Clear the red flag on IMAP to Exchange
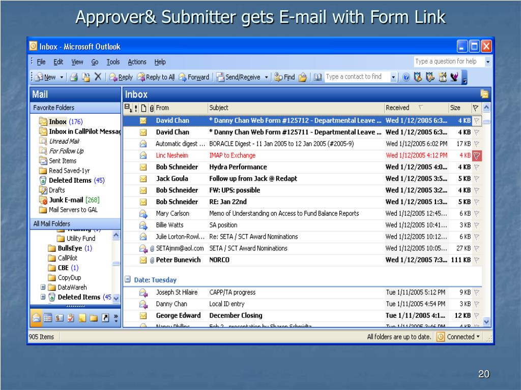The image size is (521, 390). click(x=477, y=155)
